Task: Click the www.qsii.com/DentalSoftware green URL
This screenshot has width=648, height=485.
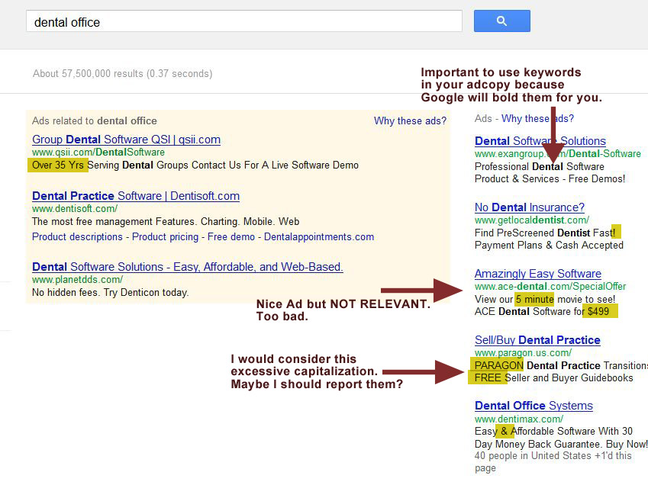Action: [98, 153]
